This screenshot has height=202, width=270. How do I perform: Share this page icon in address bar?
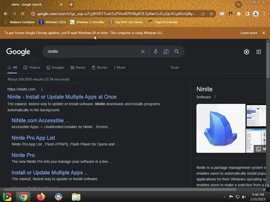(203, 14)
